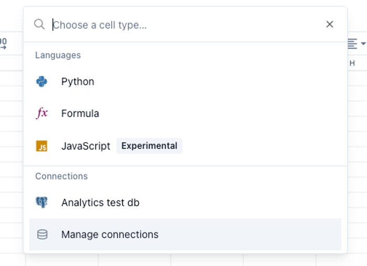Screen dimensions: 367x266
Task: Focus the "Choose a cell type" search field
Action: 183,25
